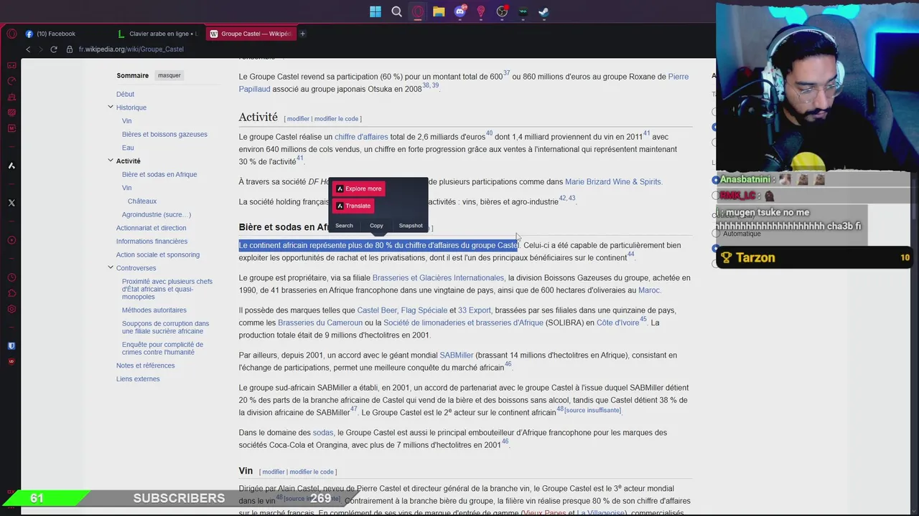
Task: Click the padlock site info icon
Action: click(70, 49)
